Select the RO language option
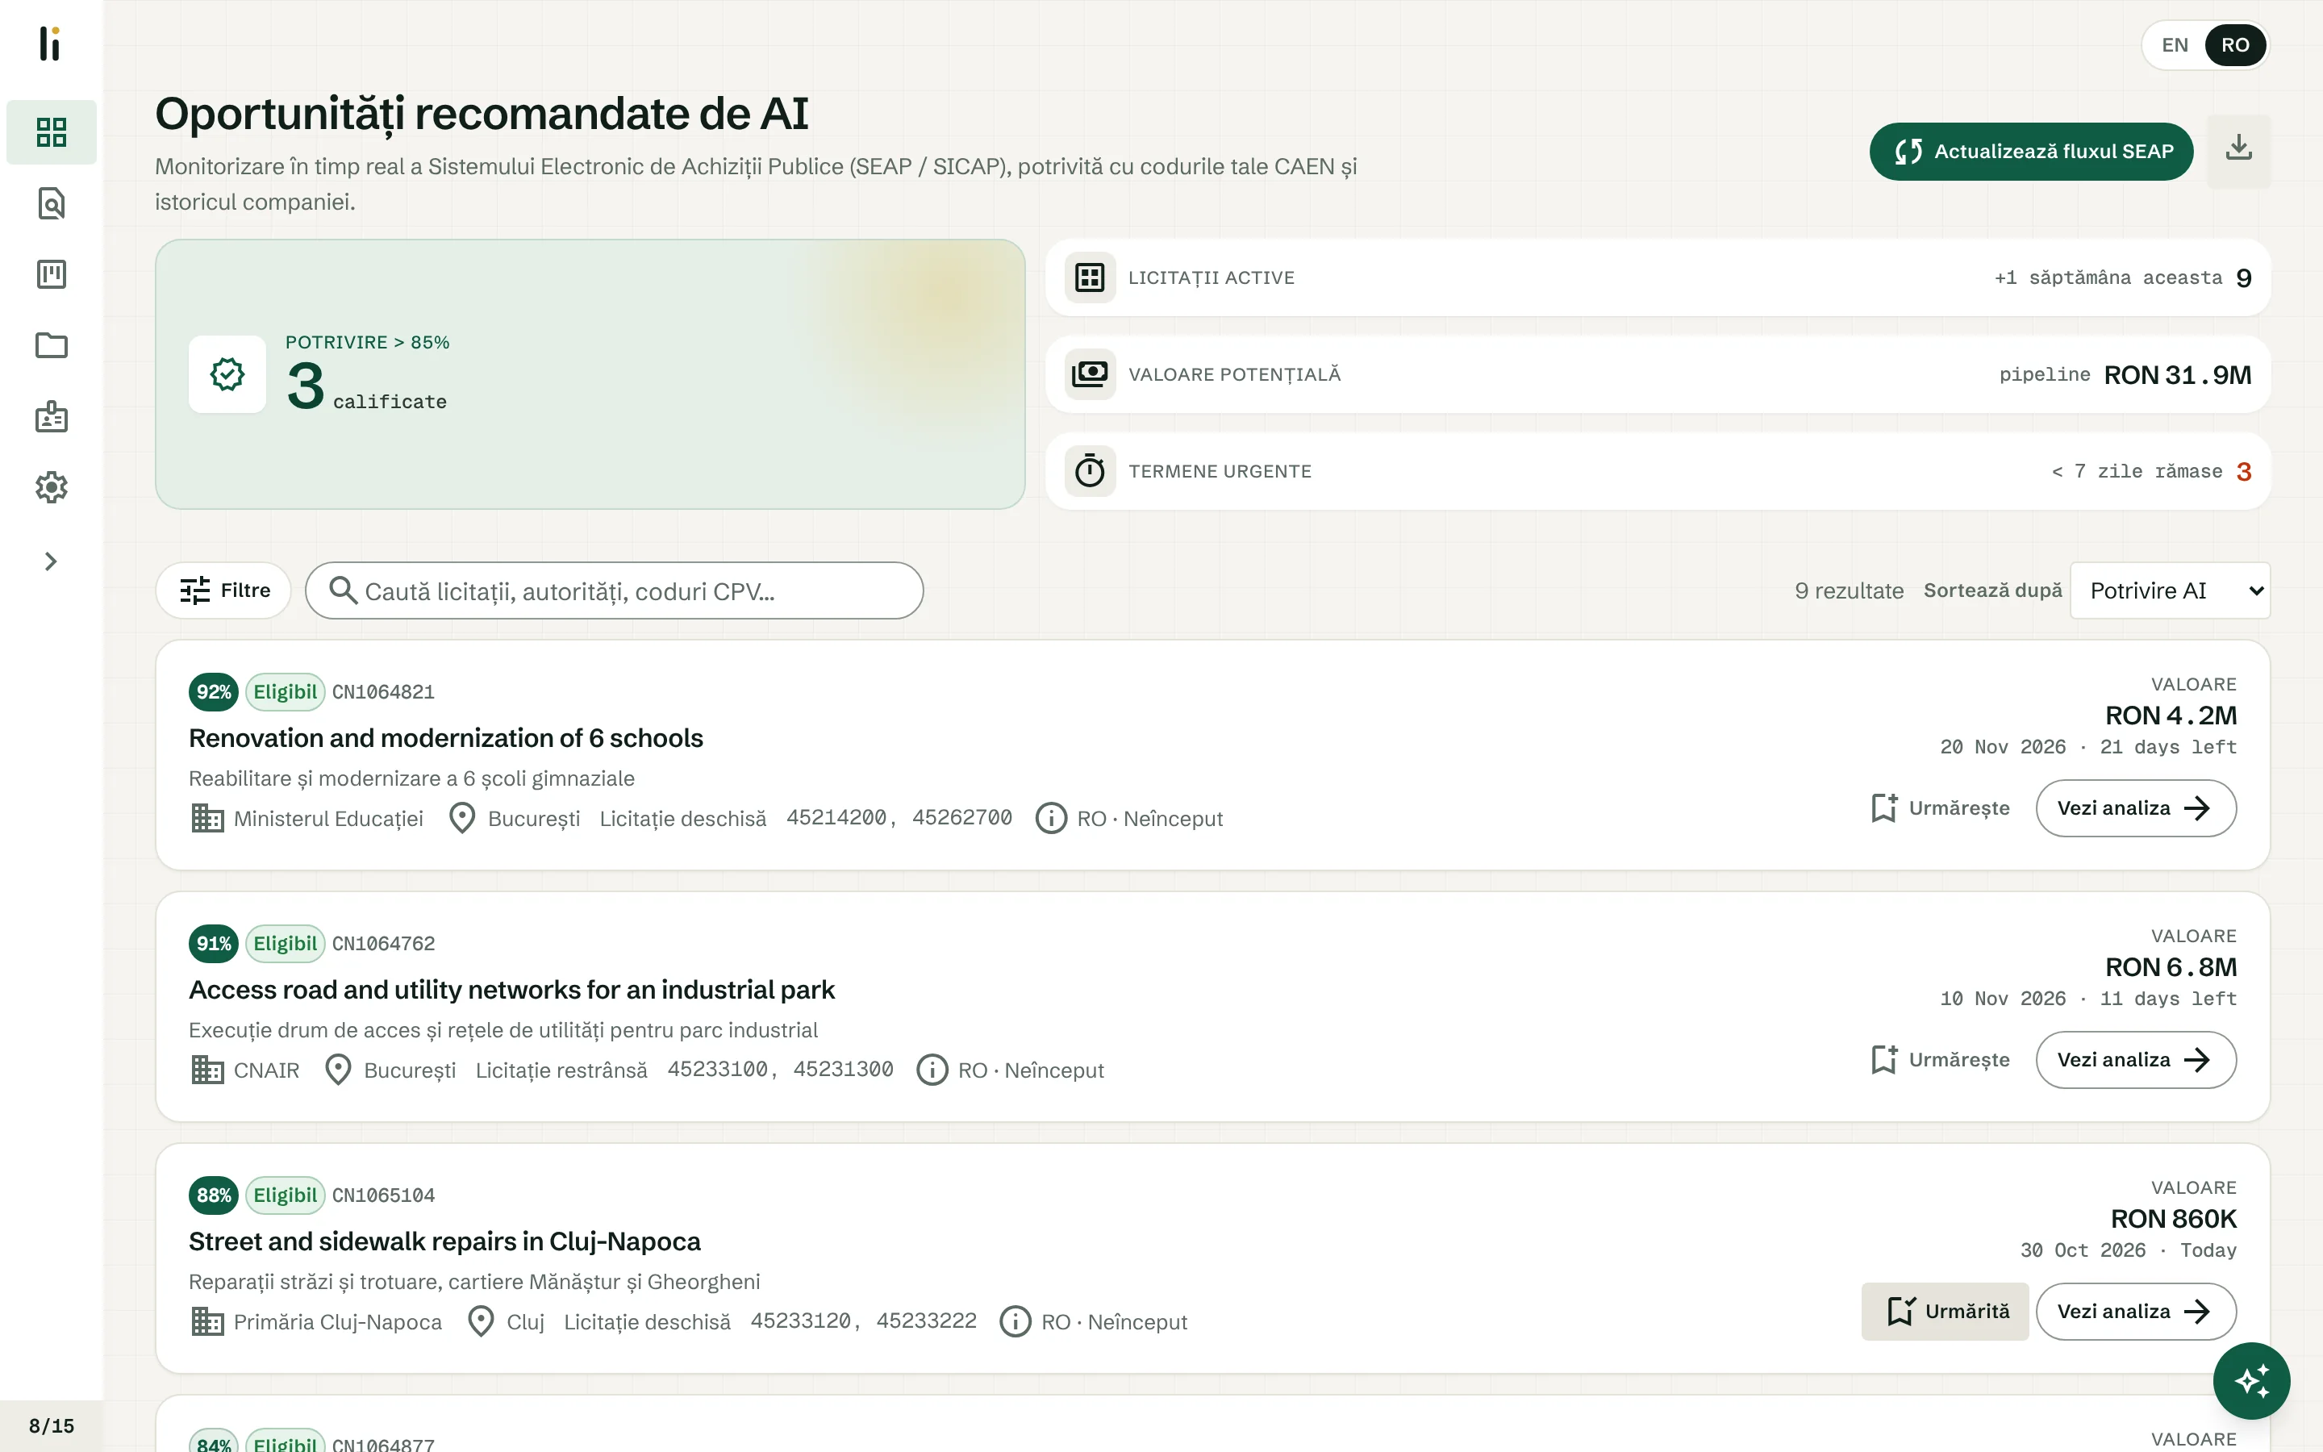 2235,45
